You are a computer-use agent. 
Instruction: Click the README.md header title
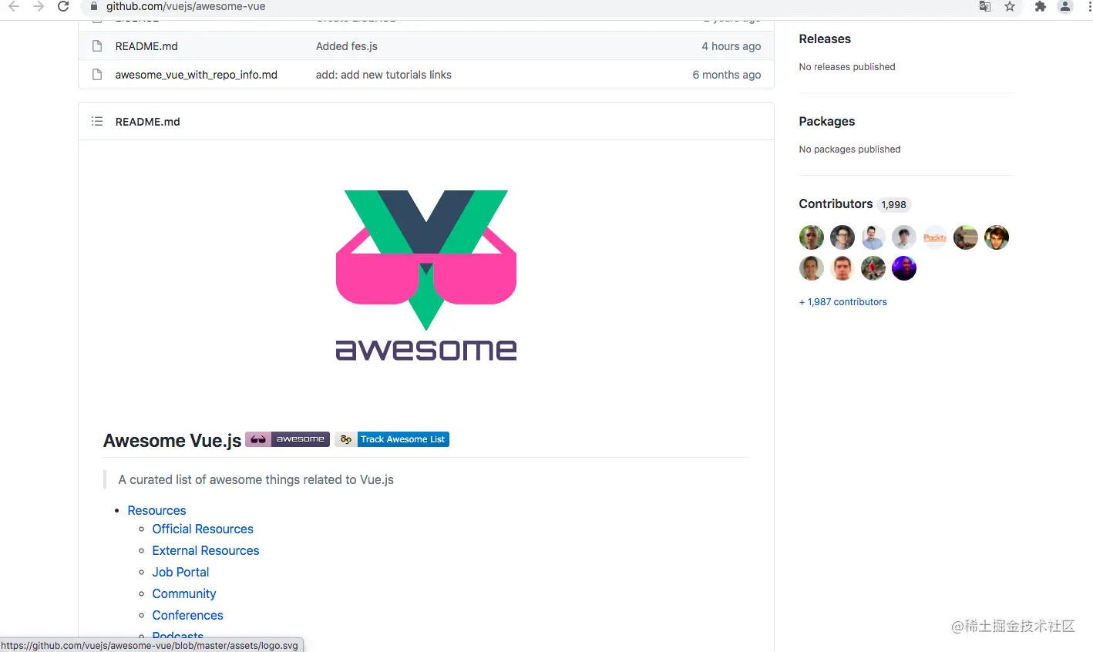[148, 122]
